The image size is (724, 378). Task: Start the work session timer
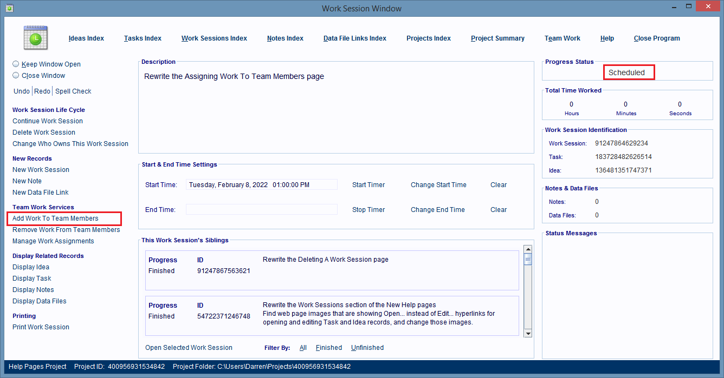point(368,184)
